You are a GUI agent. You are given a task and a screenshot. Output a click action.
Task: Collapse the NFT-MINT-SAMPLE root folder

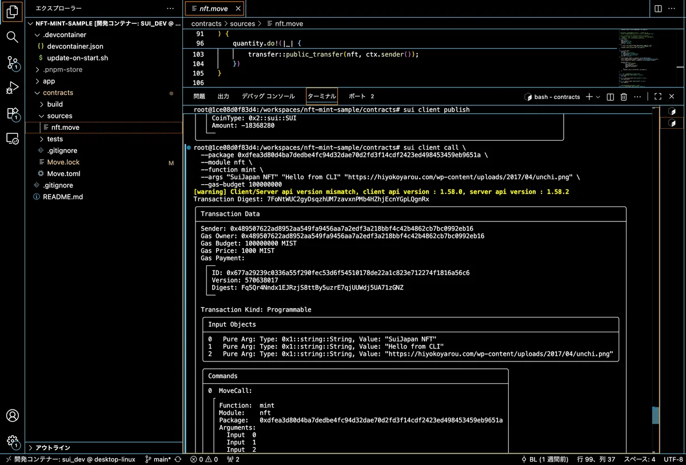tap(103, 23)
